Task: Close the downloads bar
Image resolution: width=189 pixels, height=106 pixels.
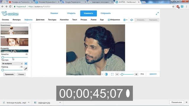Action: (x=186, y=102)
